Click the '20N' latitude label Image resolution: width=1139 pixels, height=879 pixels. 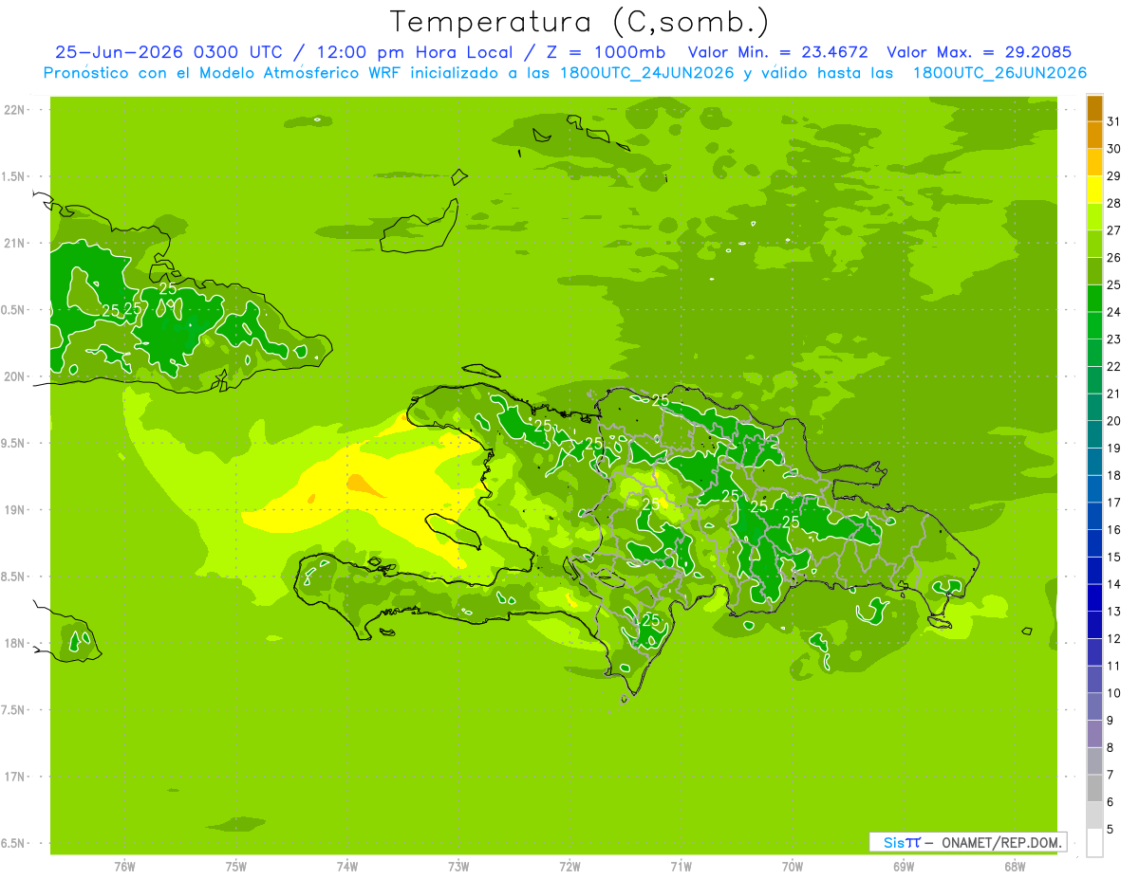pyautogui.click(x=14, y=376)
